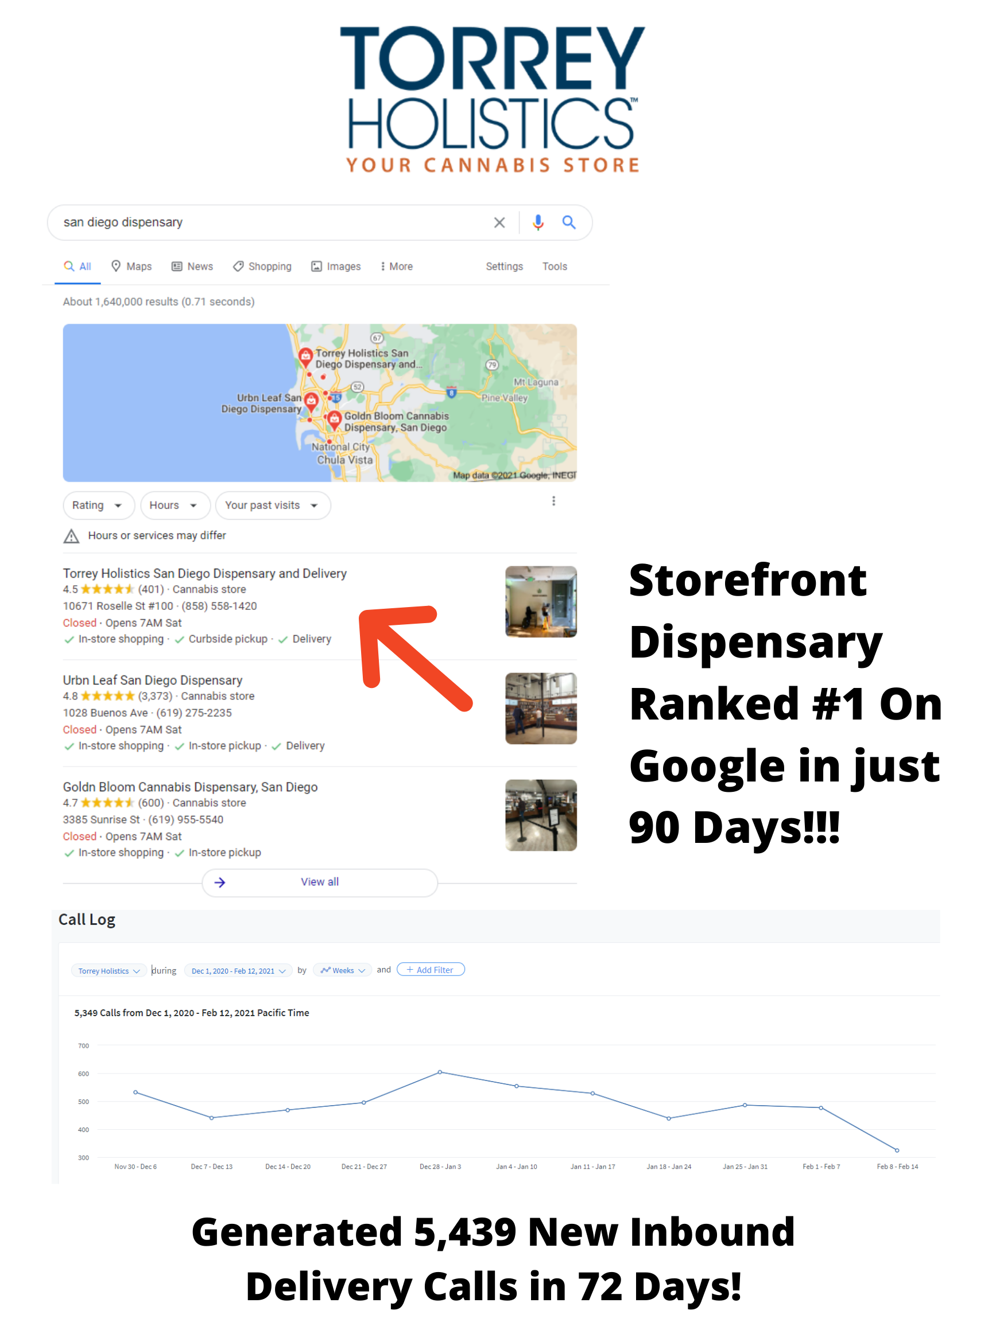Screen dimensions: 992x1322
Task: Click the blue magnifier search icon
Action: [569, 222]
